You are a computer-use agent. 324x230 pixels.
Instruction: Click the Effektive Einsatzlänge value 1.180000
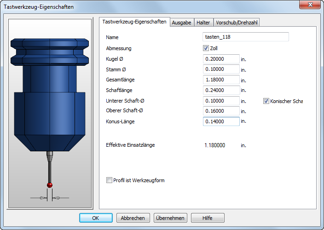click(x=214, y=145)
